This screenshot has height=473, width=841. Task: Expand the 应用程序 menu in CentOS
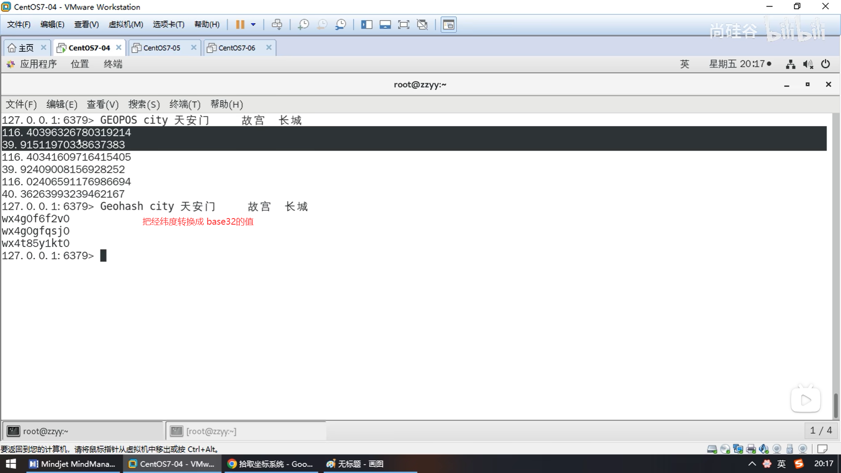pos(38,64)
